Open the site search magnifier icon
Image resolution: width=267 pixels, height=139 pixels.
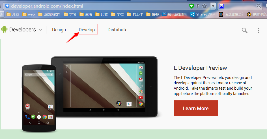click(245, 30)
